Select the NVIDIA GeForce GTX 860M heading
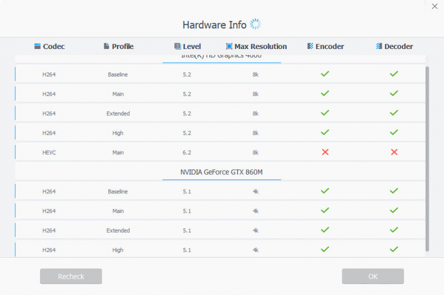The width and height of the screenshot is (444, 295). coord(221,172)
